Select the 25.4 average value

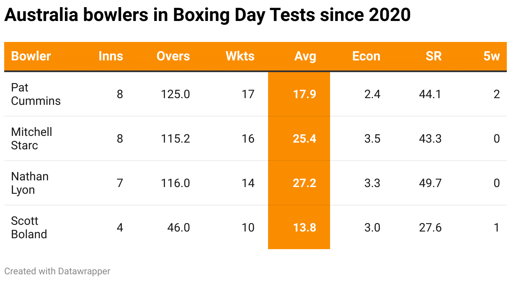coord(305,139)
